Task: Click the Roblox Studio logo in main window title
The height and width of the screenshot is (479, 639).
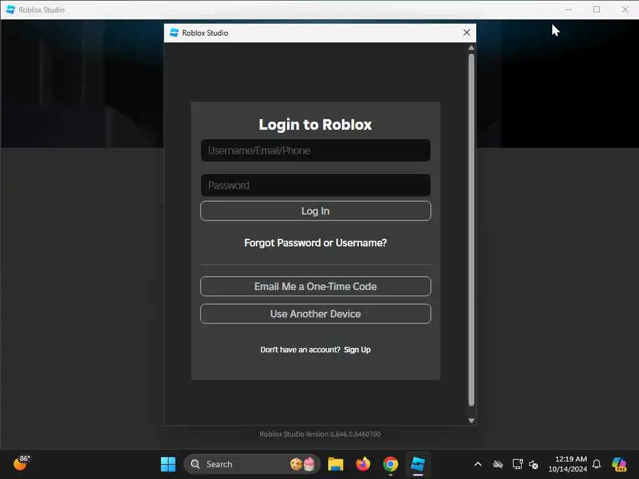Action: [x=11, y=9]
